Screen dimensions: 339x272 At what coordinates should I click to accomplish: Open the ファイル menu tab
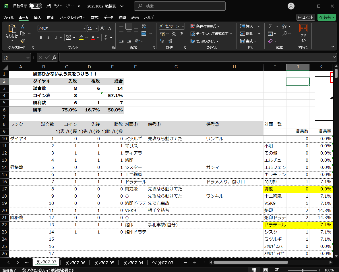8,18
